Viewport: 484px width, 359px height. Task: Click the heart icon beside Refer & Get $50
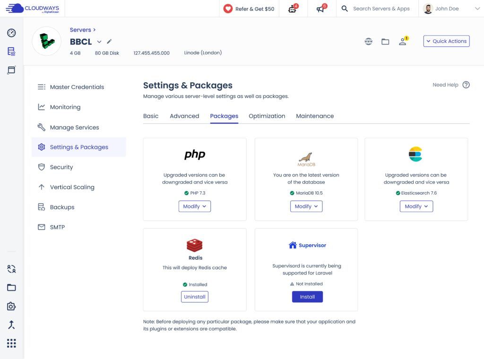[x=228, y=9]
